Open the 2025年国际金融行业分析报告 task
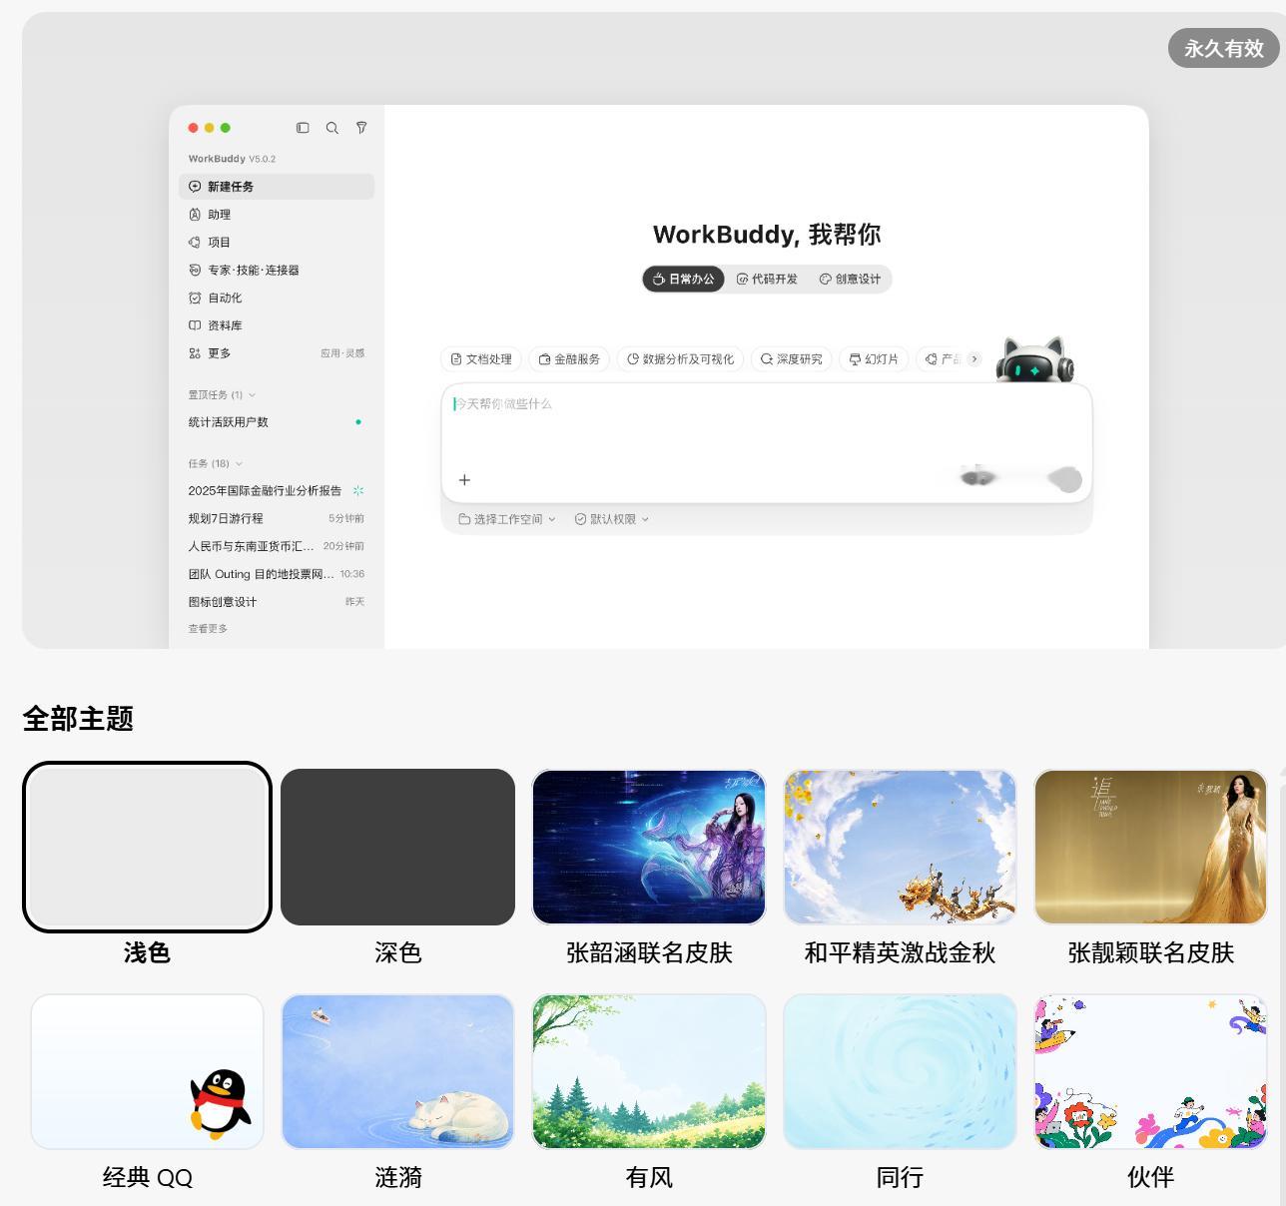The image size is (1286, 1206). coord(277,491)
